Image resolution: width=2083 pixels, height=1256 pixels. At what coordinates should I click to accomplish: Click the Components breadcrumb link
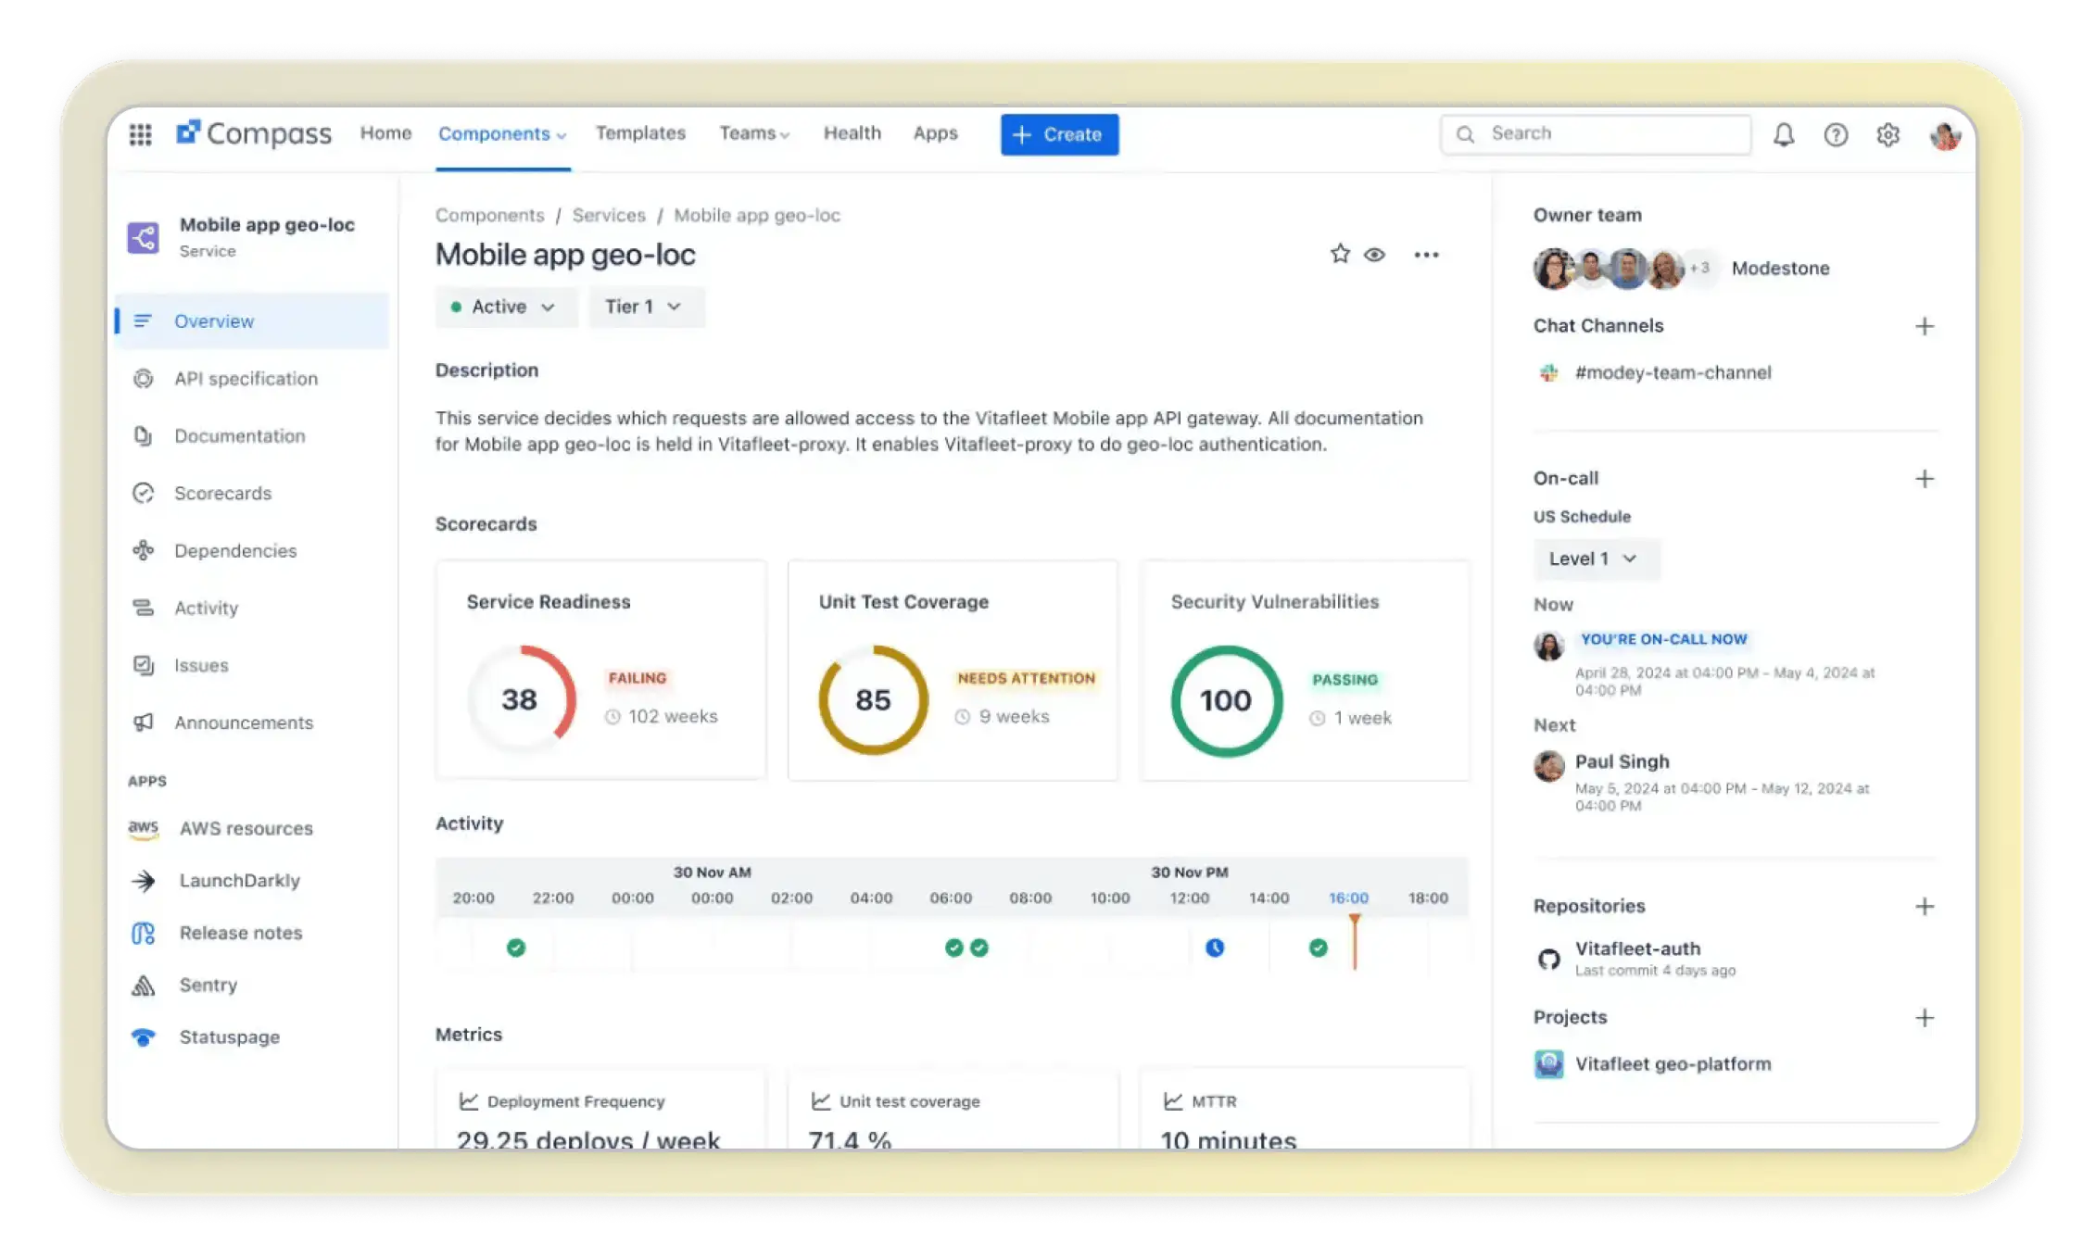pyautogui.click(x=490, y=216)
